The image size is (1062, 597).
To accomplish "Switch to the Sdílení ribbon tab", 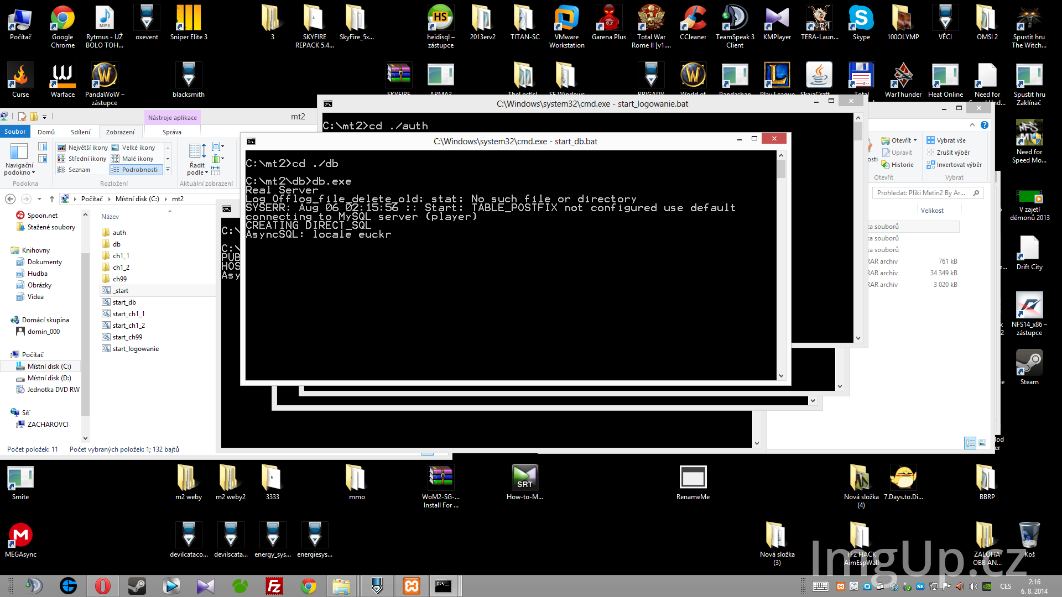I will [80, 132].
